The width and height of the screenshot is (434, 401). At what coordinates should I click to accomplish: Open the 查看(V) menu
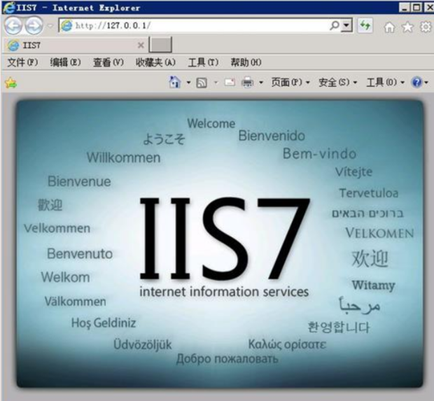pyautogui.click(x=108, y=62)
